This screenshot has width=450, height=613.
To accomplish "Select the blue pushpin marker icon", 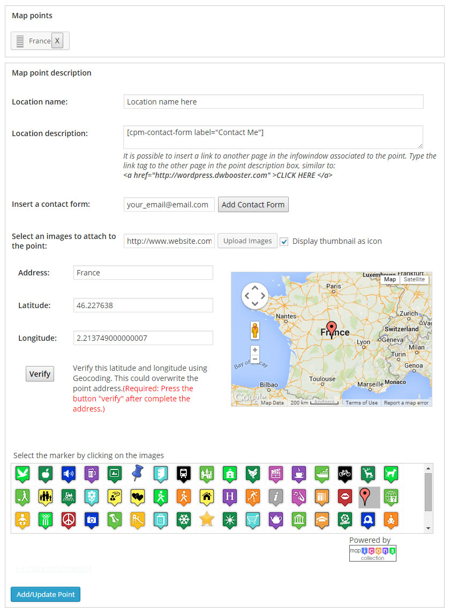I will 138,473.
